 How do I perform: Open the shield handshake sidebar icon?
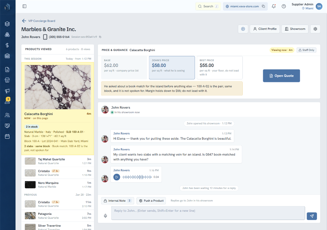7,126
